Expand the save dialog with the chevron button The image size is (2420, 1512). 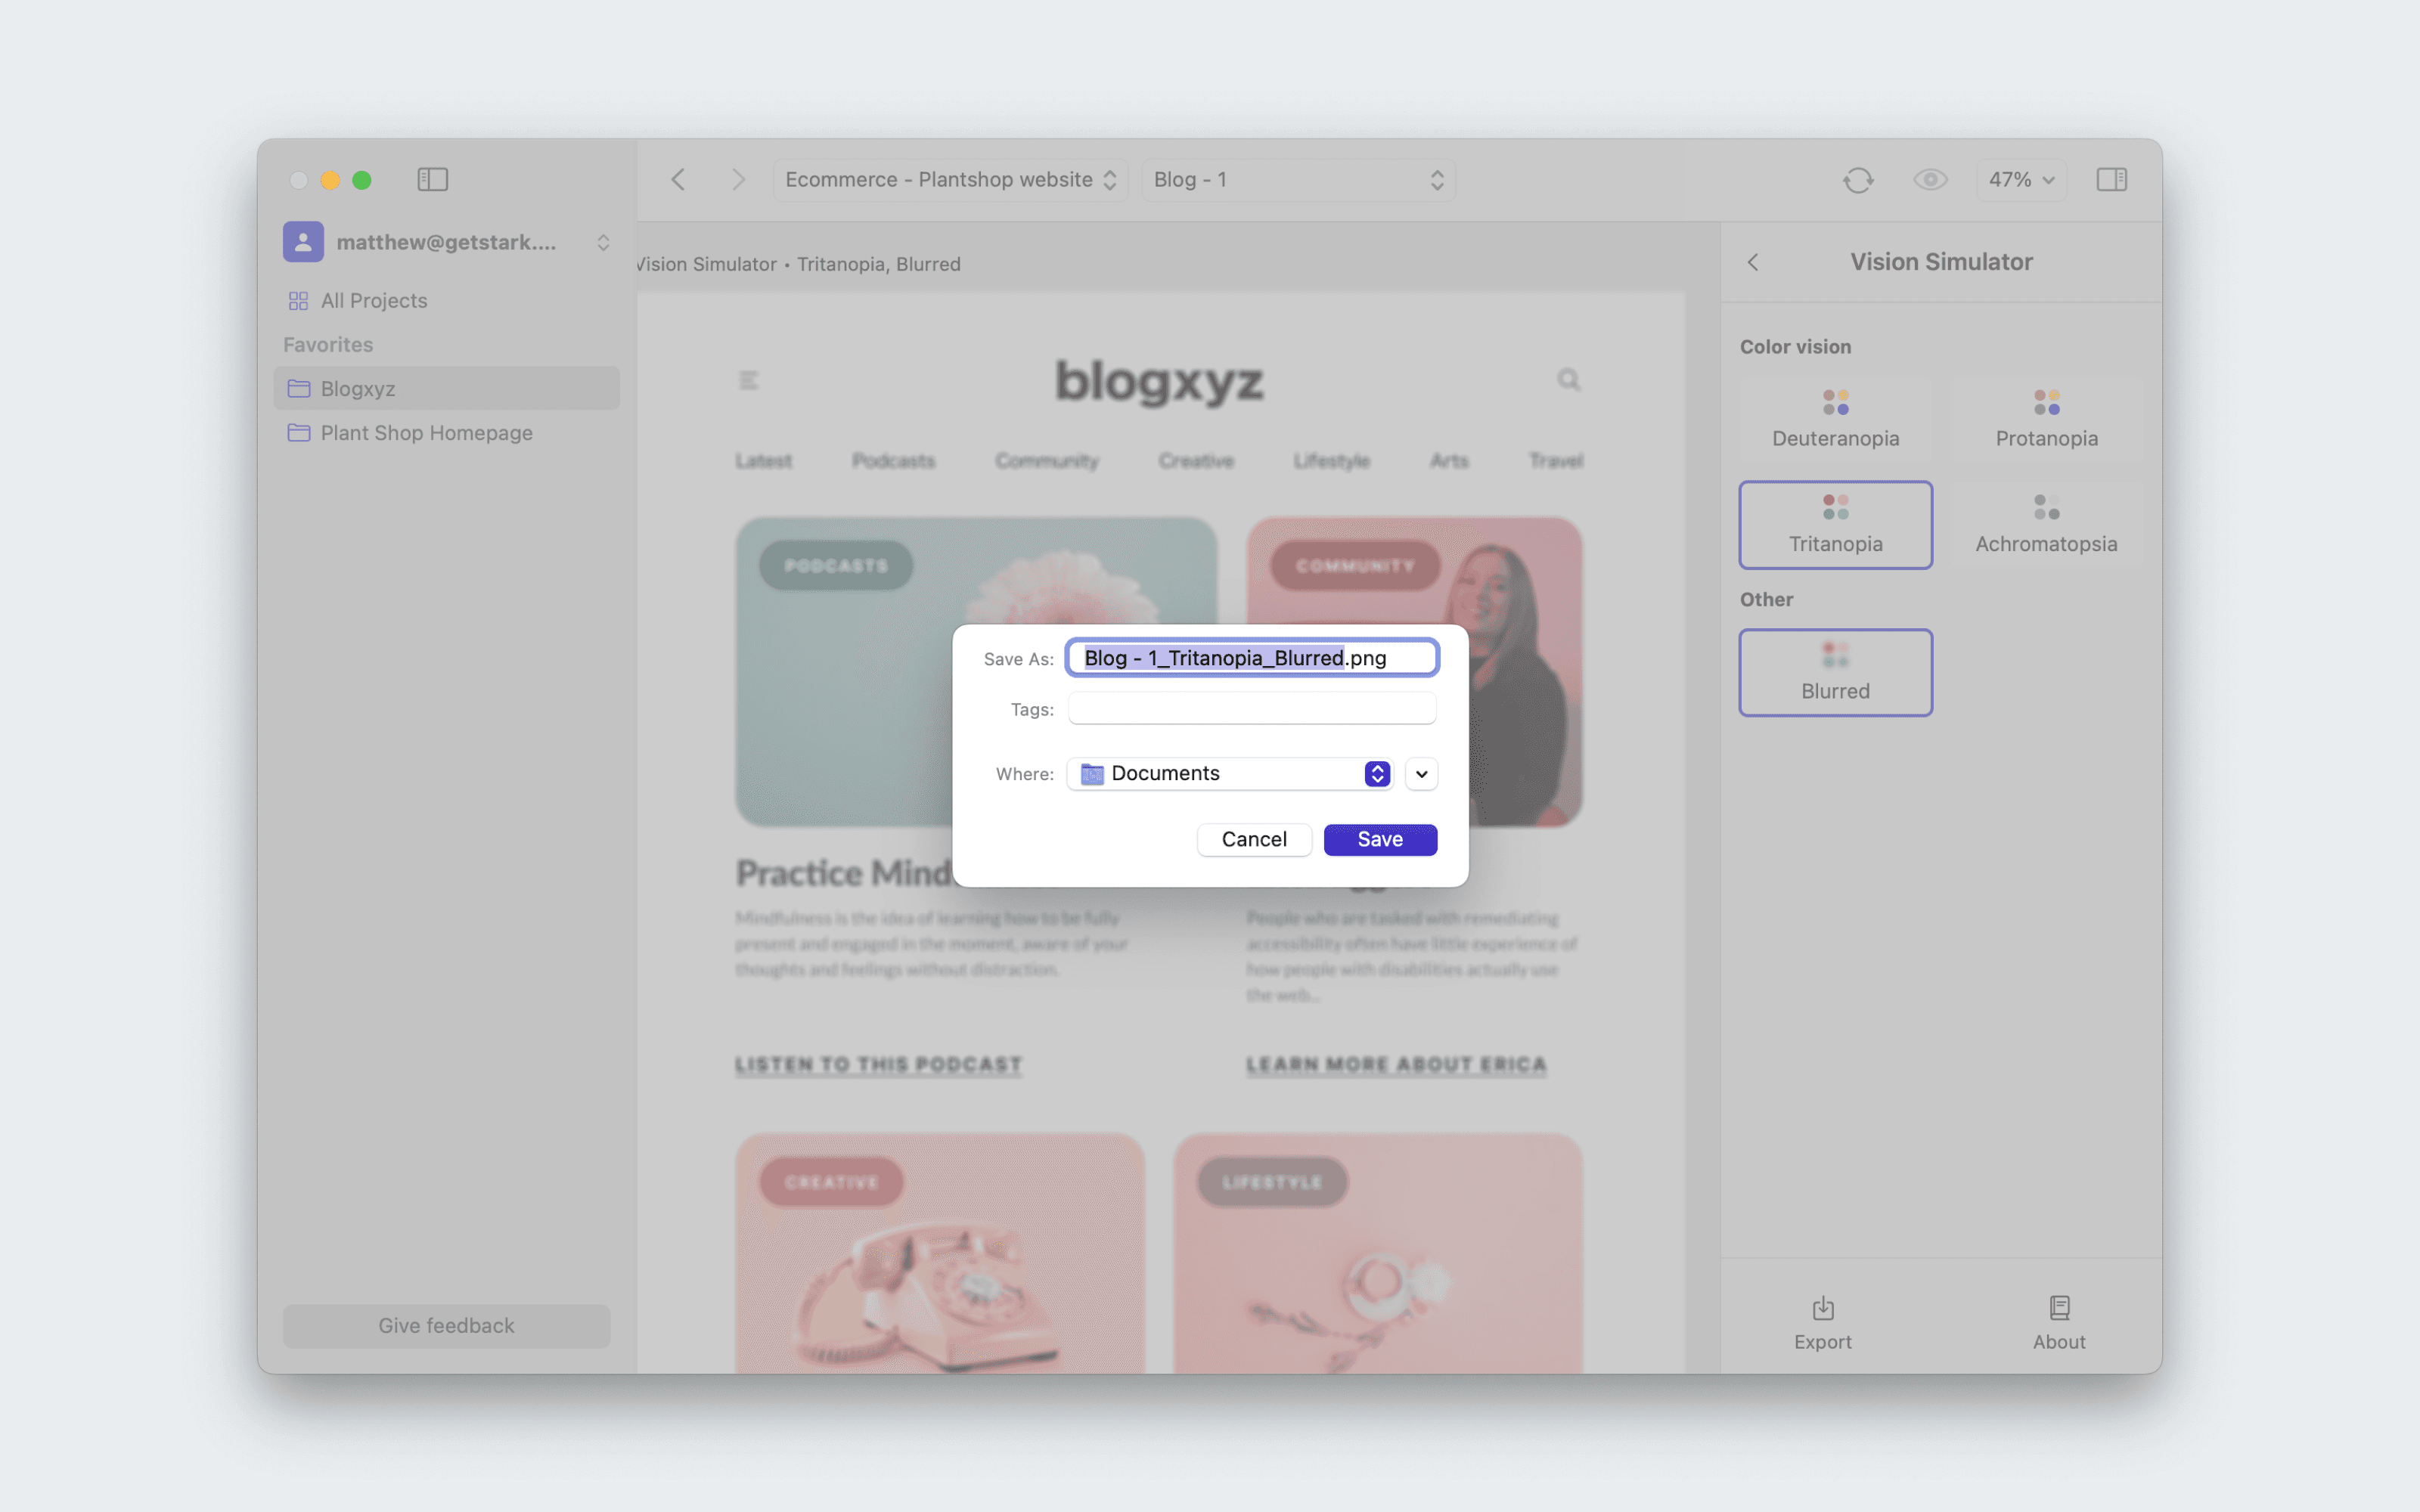point(1421,774)
